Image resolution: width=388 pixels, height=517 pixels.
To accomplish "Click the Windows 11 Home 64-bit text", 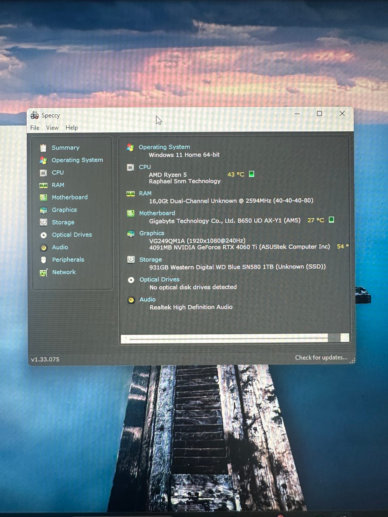I will tap(184, 155).
